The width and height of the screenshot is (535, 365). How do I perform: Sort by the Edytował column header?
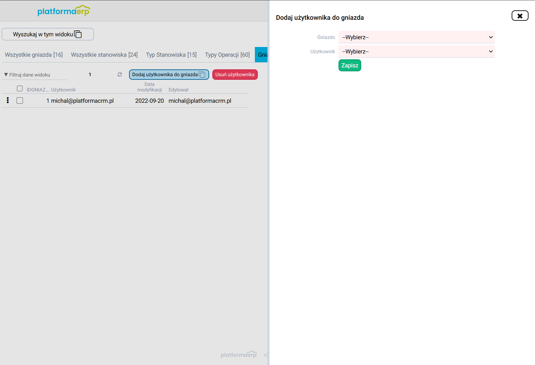coord(178,90)
